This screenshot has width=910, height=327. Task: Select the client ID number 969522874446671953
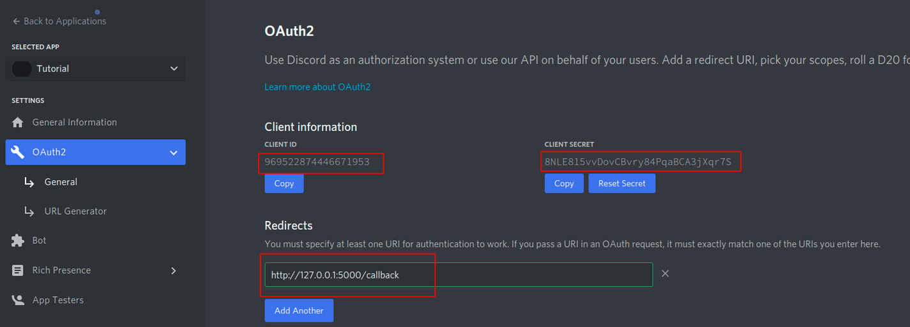click(317, 162)
